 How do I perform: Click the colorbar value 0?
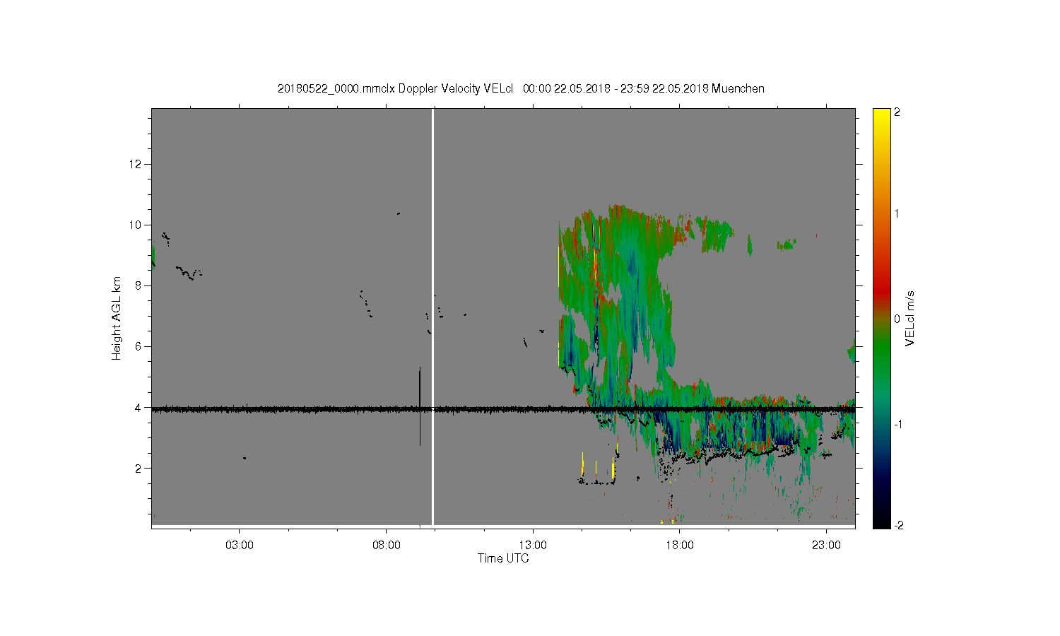[897, 319]
